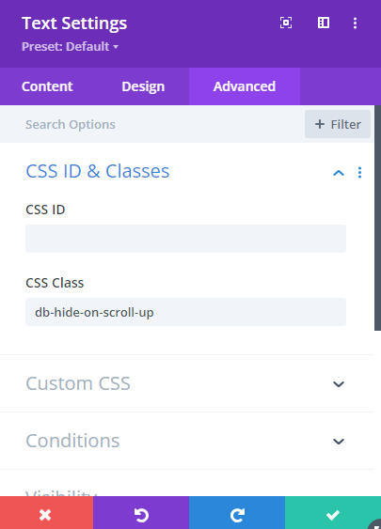The width and height of the screenshot is (381, 529).
Task: Click the undo arrow in bottom bar
Action: pos(141,515)
